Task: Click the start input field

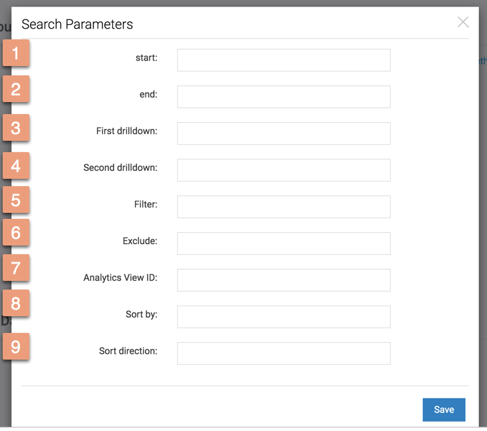Action: coord(283,60)
